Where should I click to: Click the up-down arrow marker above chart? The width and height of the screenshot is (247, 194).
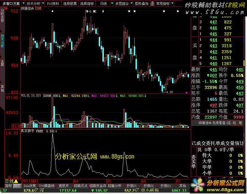click(103, 11)
